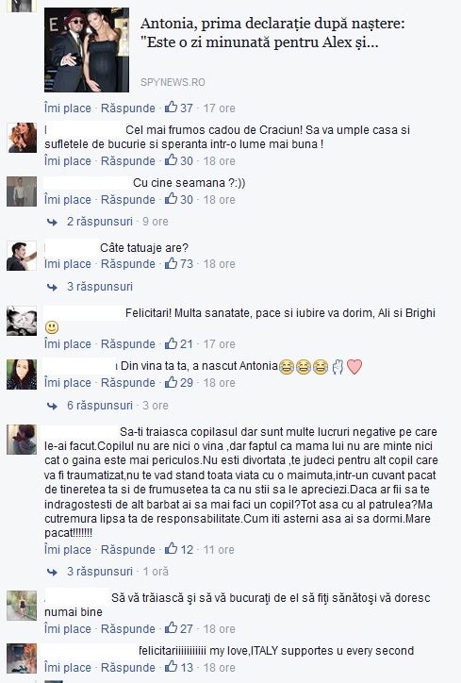This screenshot has height=683, width=461.
Task: Click the thumbs-up icon showing 12 likes
Action: coord(171,549)
